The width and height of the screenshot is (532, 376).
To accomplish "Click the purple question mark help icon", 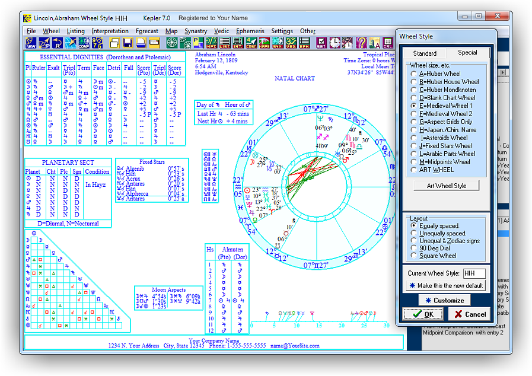I will click(361, 43).
